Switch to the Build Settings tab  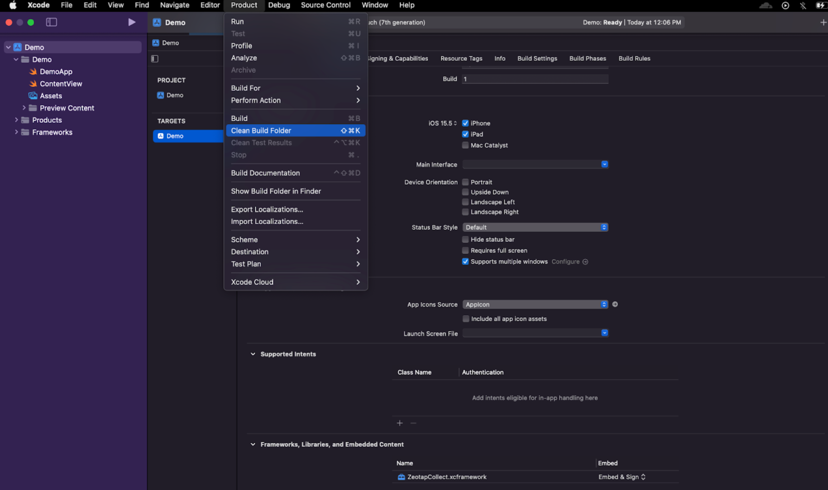click(x=537, y=58)
